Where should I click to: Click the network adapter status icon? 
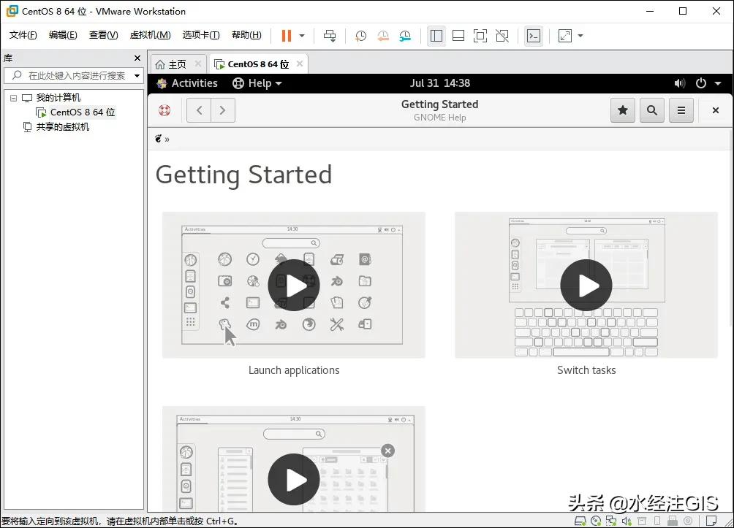(611, 520)
